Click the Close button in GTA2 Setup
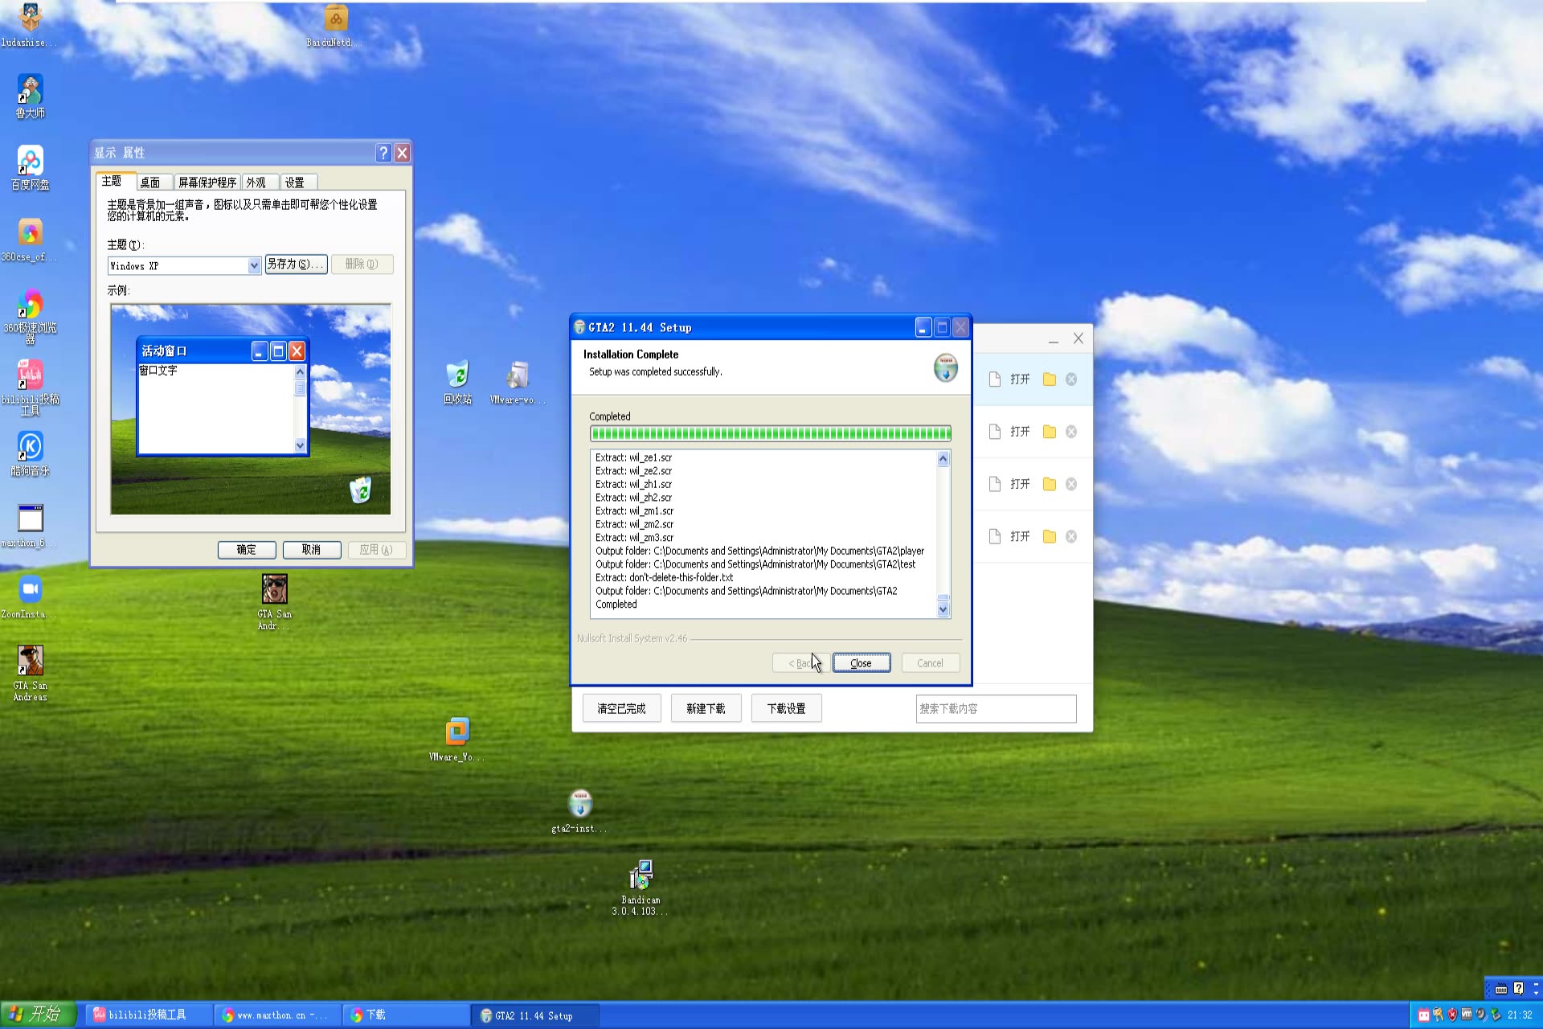1543x1029 pixels. click(861, 662)
